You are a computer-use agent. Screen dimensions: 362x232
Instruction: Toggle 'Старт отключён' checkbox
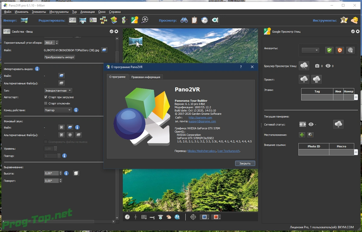point(46,103)
